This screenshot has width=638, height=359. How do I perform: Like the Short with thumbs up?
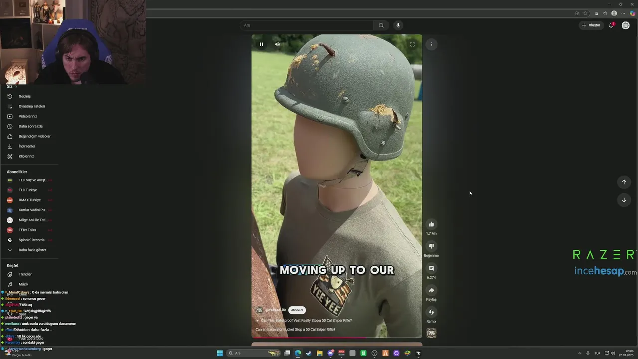pos(431,224)
